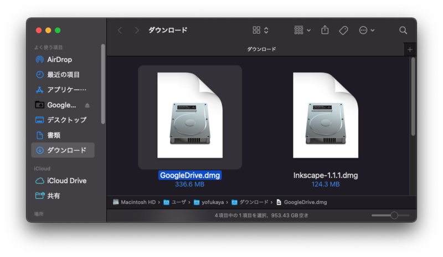The image size is (443, 257).
Task: Open the action ellipsis menu
Action: coord(363,30)
